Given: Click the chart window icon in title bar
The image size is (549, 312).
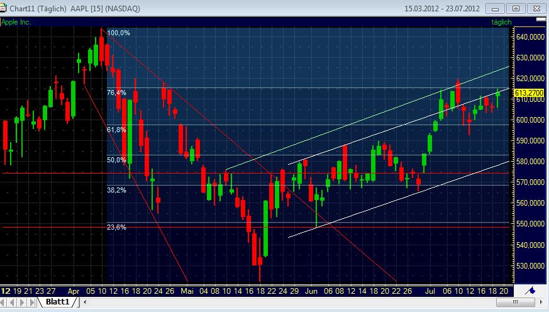Looking at the screenshot, I should coord(3,8).
